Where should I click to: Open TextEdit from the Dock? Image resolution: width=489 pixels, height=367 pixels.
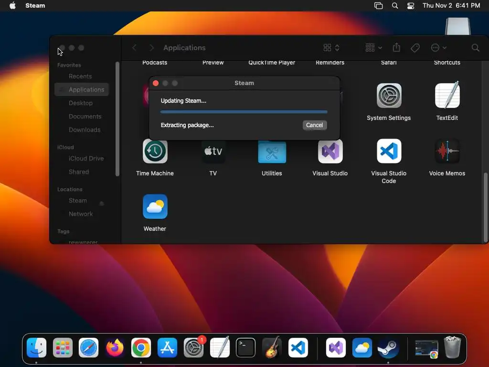coord(220,348)
